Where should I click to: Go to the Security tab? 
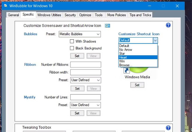click(70, 15)
